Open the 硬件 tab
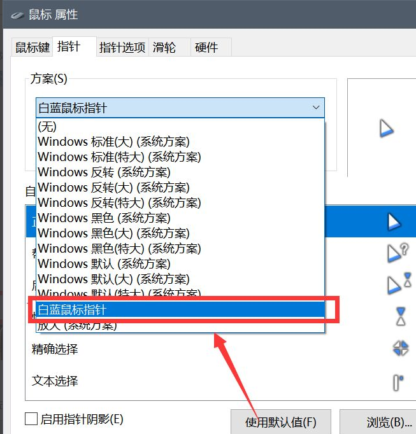Screen dimensions: 416x434 tap(206, 47)
